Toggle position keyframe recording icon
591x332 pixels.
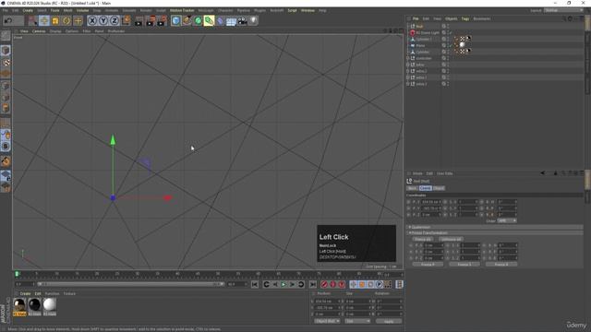point(353,285)
